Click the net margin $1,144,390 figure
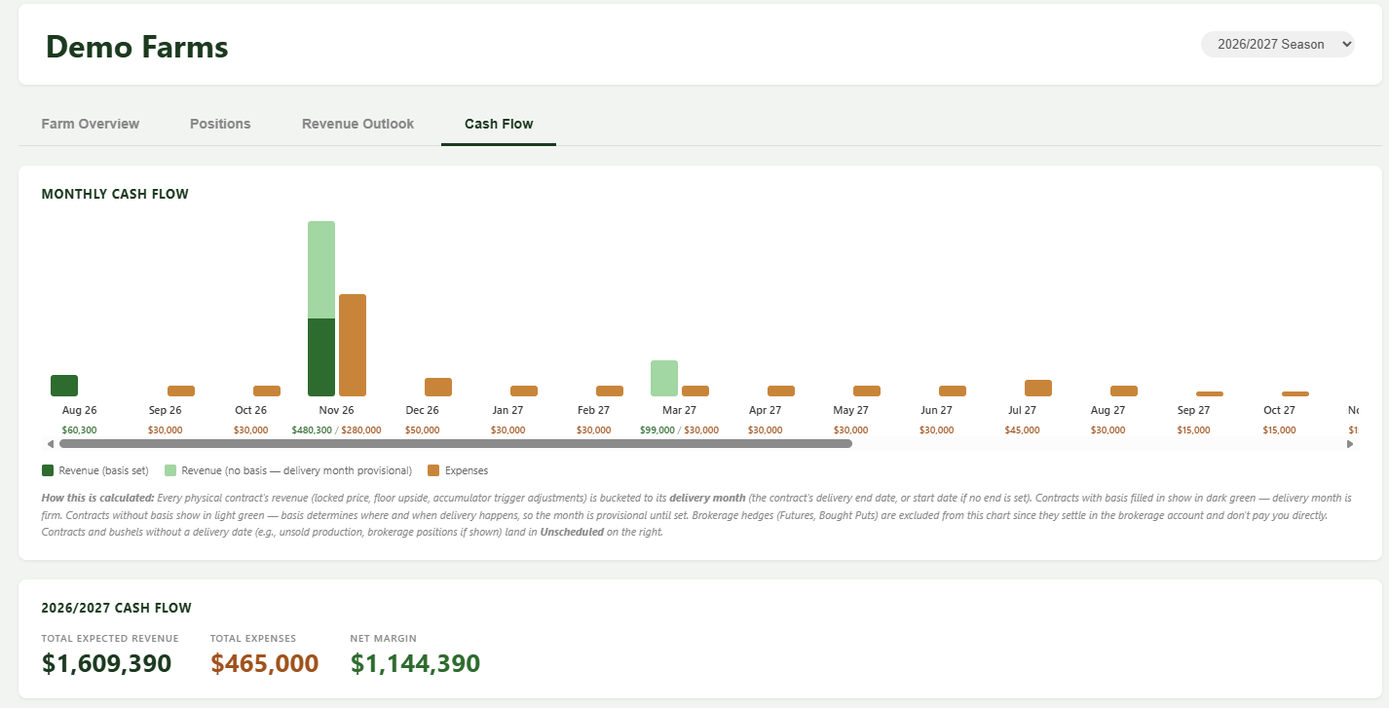This screenshot has height=708, width=1389. coord(415,663)
